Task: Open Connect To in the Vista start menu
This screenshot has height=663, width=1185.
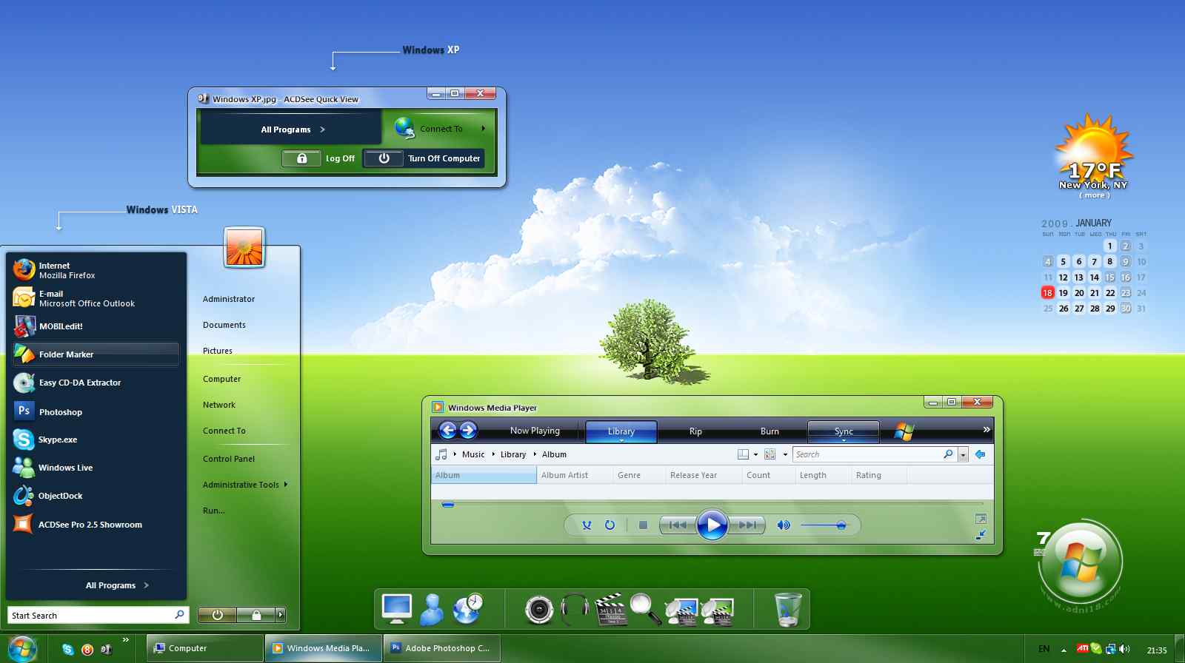Action: click(x=224, y=431)
